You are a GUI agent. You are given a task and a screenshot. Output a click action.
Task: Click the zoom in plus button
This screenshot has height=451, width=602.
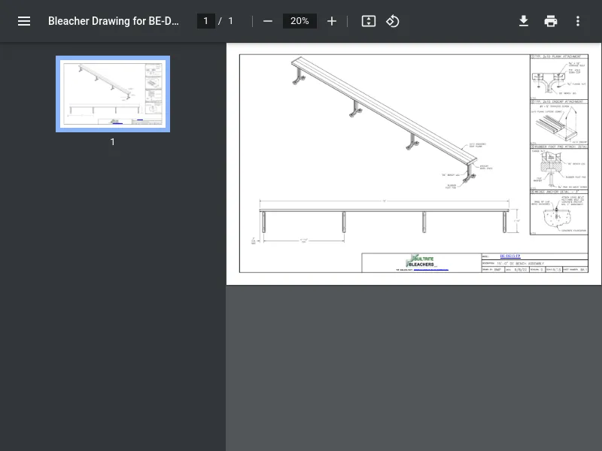(332, 21)
